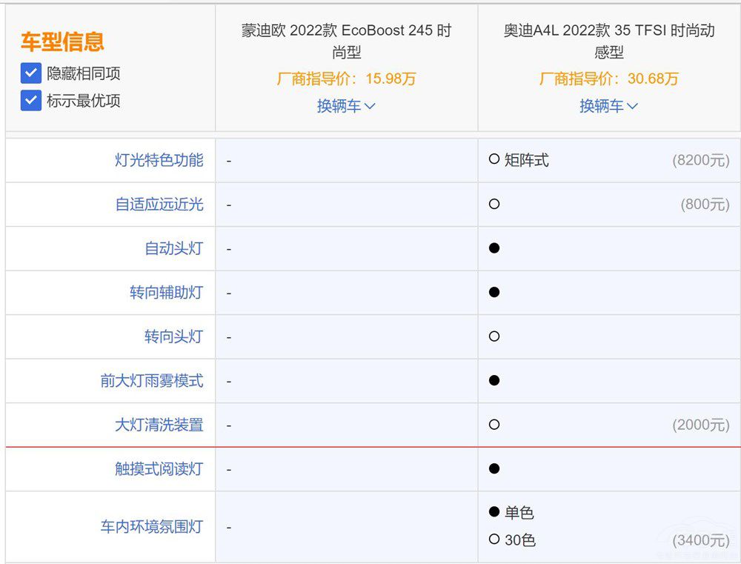Click the 大灯清洗装置 option circle
This screenshot has height=564, width=741.
tap(494, 425)
